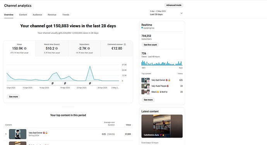
Task: Click info icon beside Watch time 510.2
Action: [x=56, y=48]
